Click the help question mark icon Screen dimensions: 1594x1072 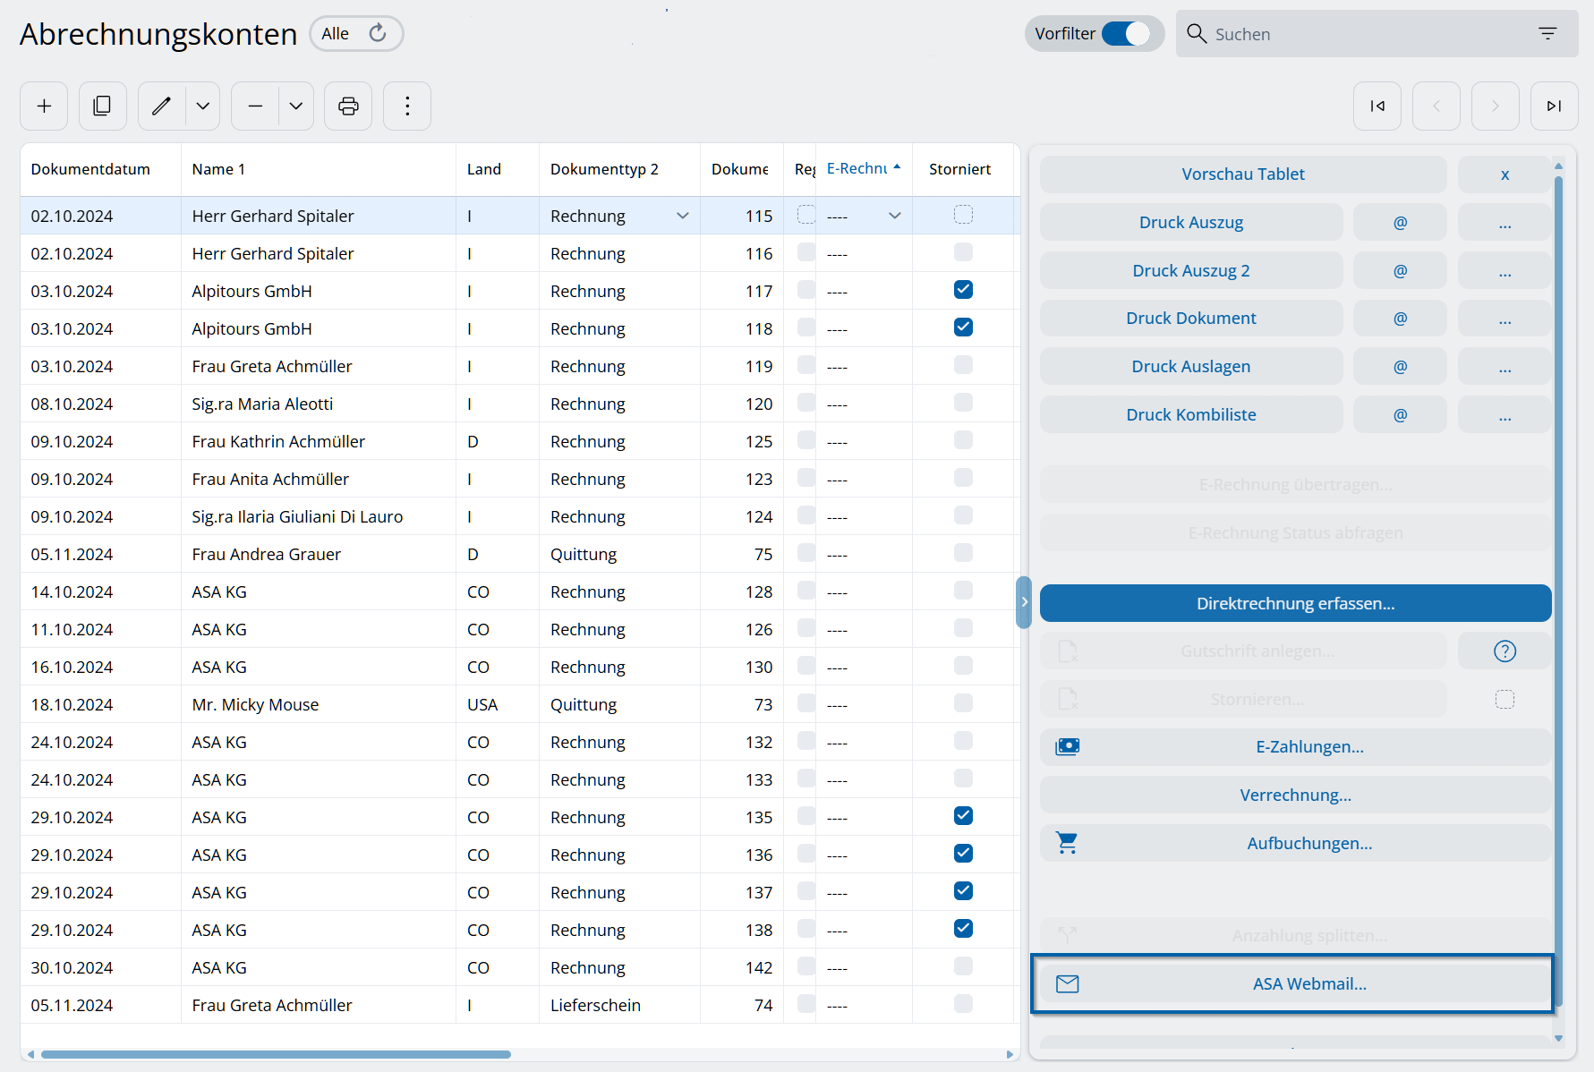tap(1504, 651)
